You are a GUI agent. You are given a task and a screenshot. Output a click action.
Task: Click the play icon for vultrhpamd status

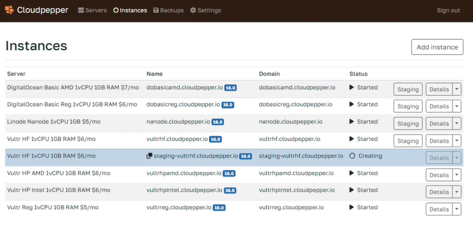pos(351,173)
